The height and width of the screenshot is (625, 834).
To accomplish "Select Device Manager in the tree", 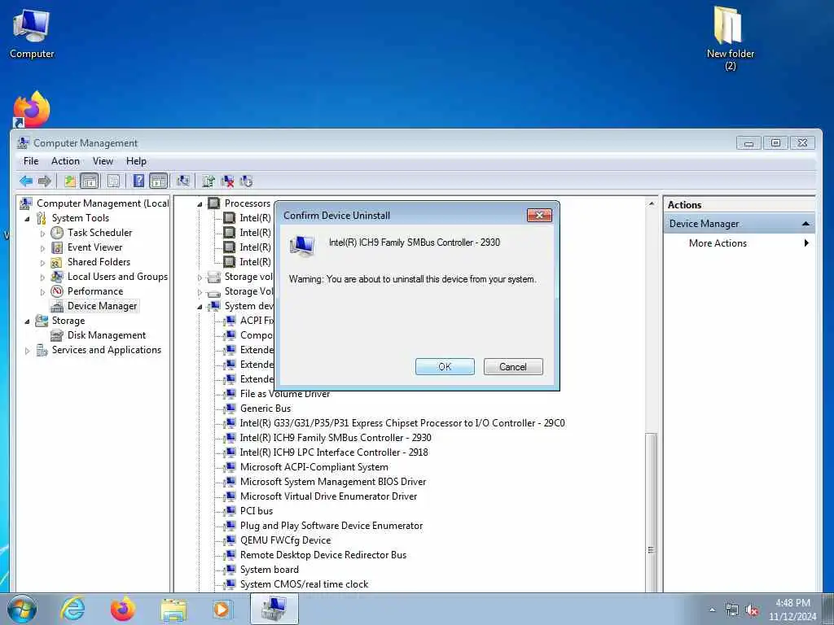I will point(102,306).
